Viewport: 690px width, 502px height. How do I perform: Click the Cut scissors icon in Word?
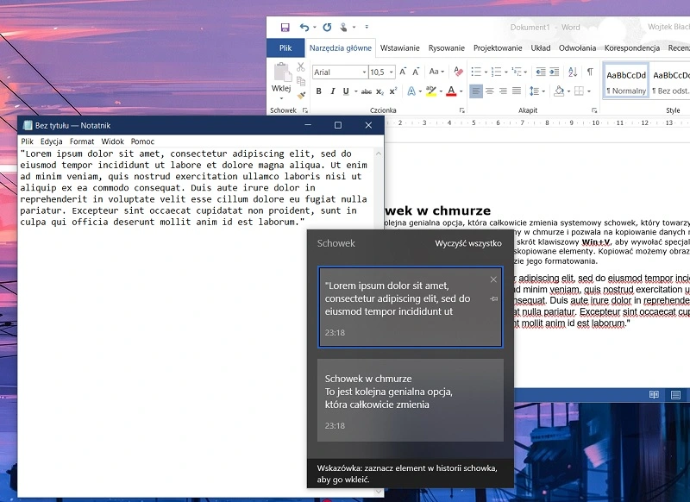pos(301,67)
